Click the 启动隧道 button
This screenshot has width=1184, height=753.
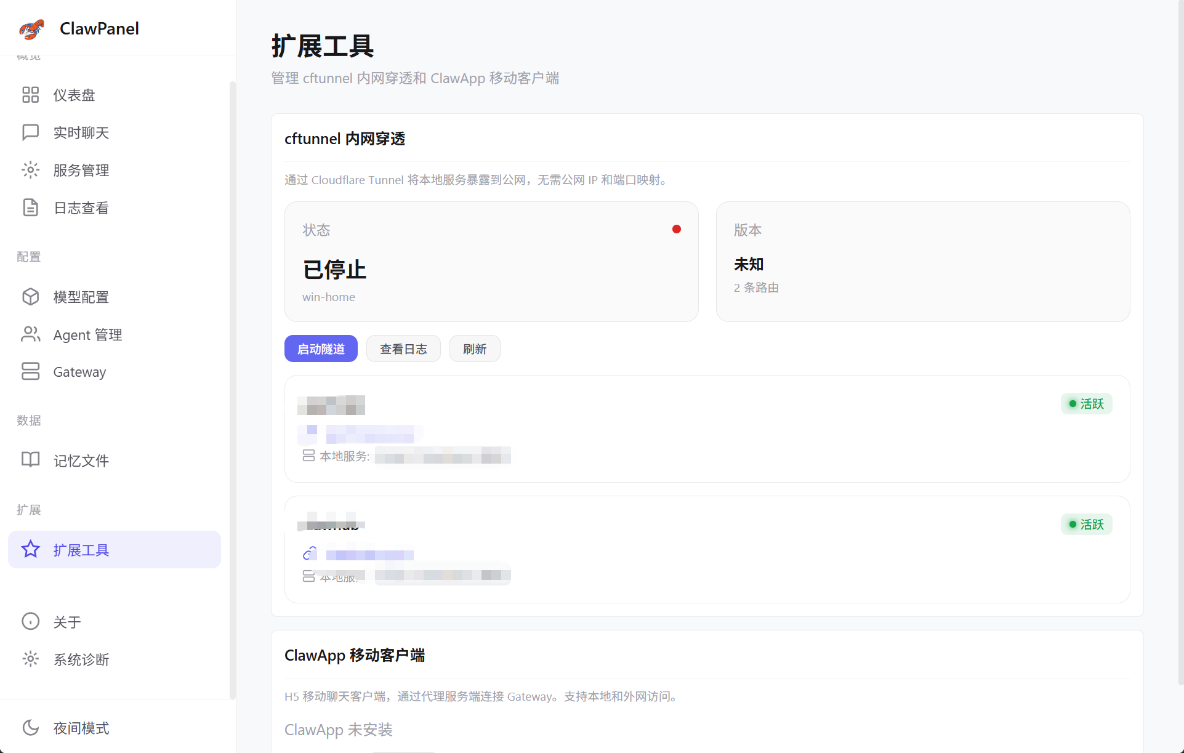pyautogui.click(x=321, y=348)
